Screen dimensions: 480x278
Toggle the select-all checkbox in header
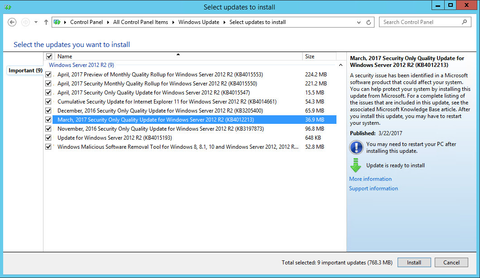[x=49, y=56]
